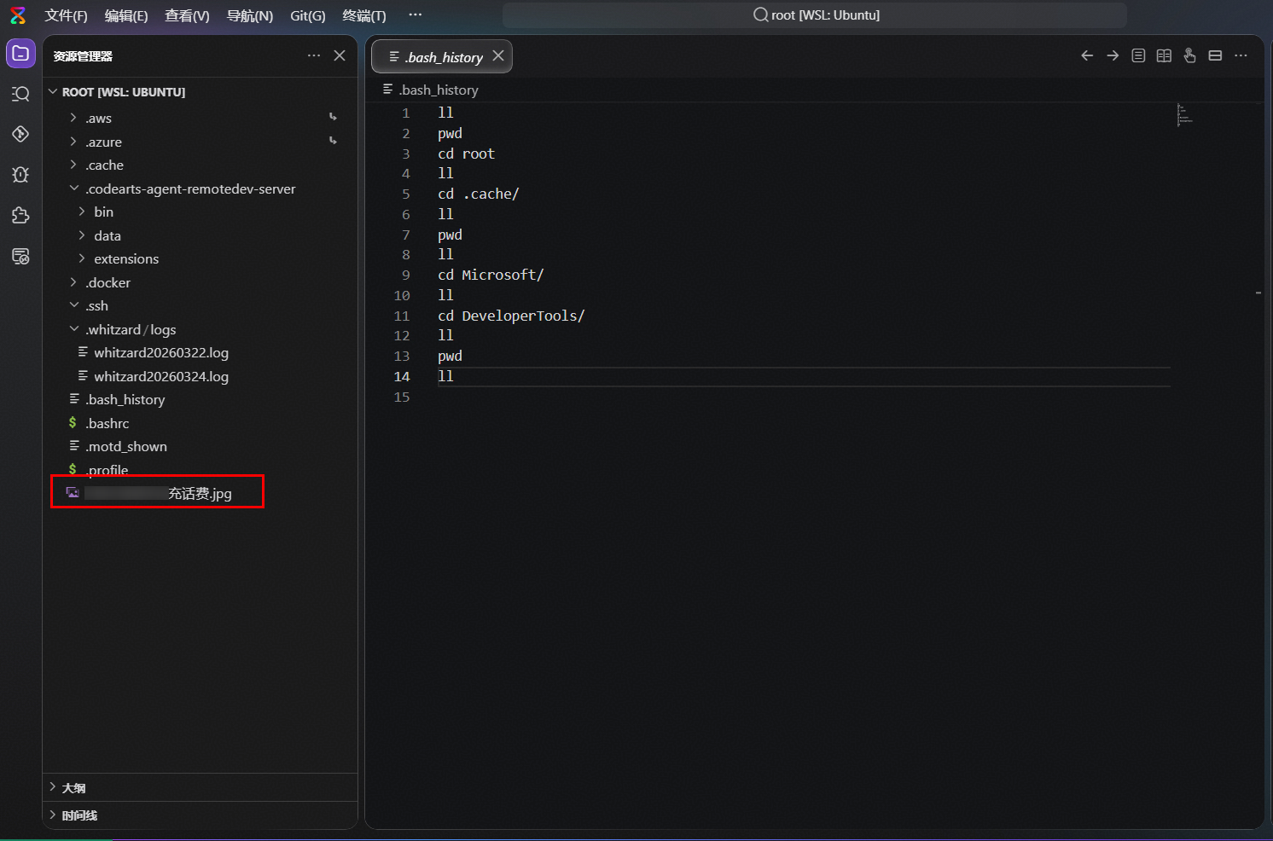Click line 3 text 'cd root'
This screenshot has width=1273, height=841.
[466, 154]
